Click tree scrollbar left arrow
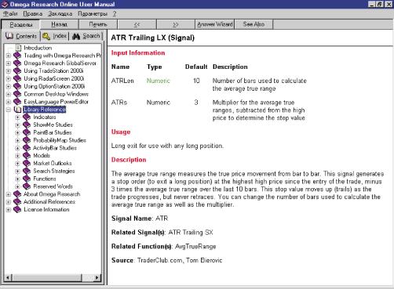This screenshot has height=289, width=394. click(x=8, y=277)
